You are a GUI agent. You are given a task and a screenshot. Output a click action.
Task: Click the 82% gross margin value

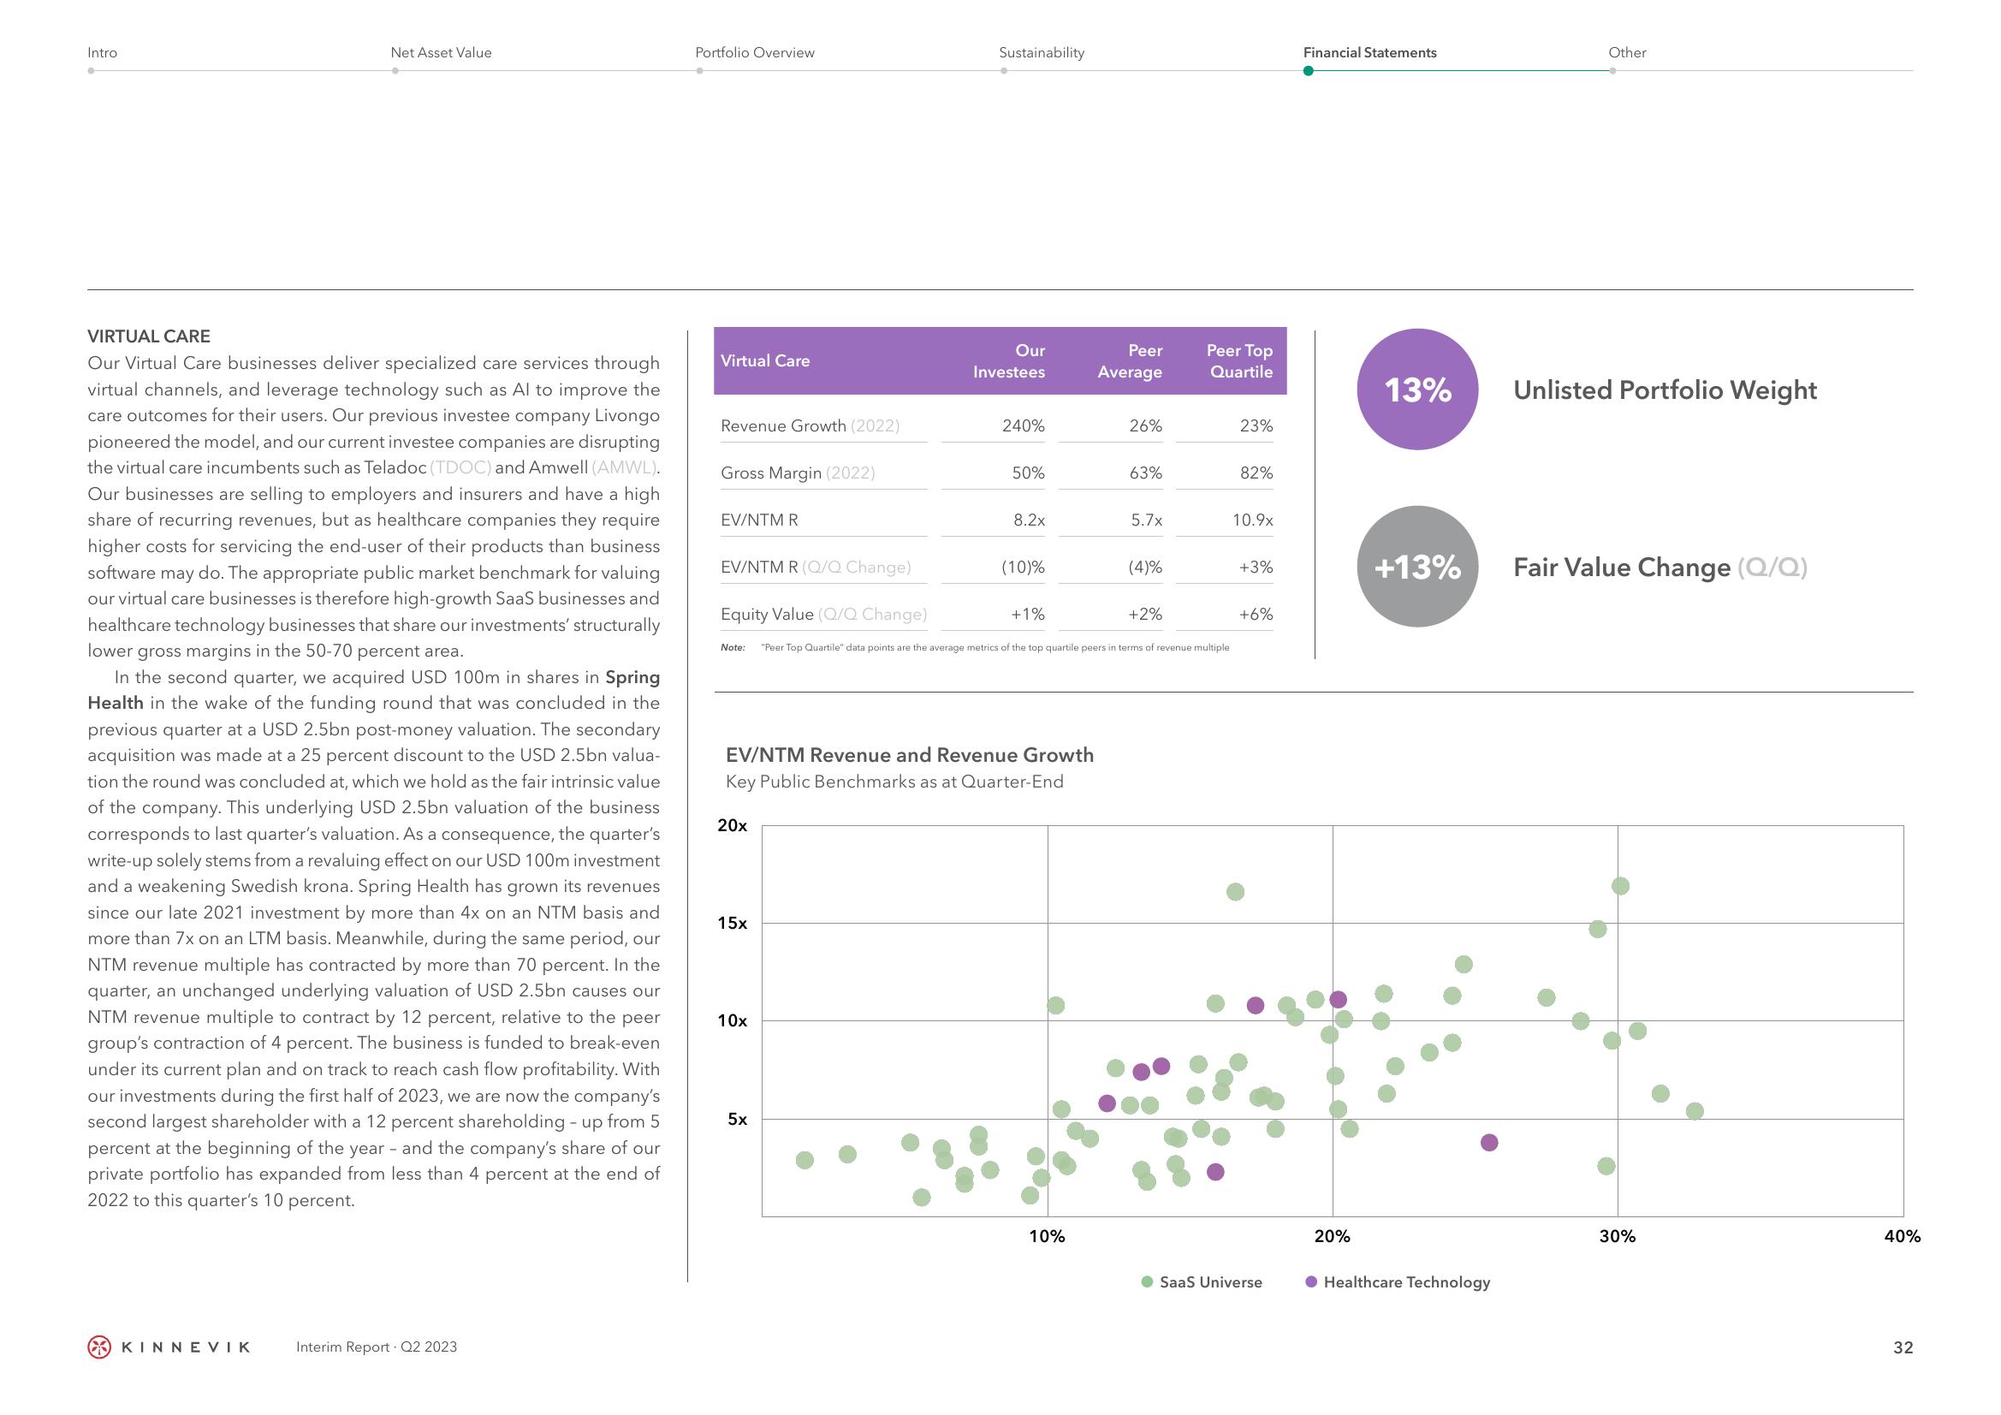click(1256, 473)
